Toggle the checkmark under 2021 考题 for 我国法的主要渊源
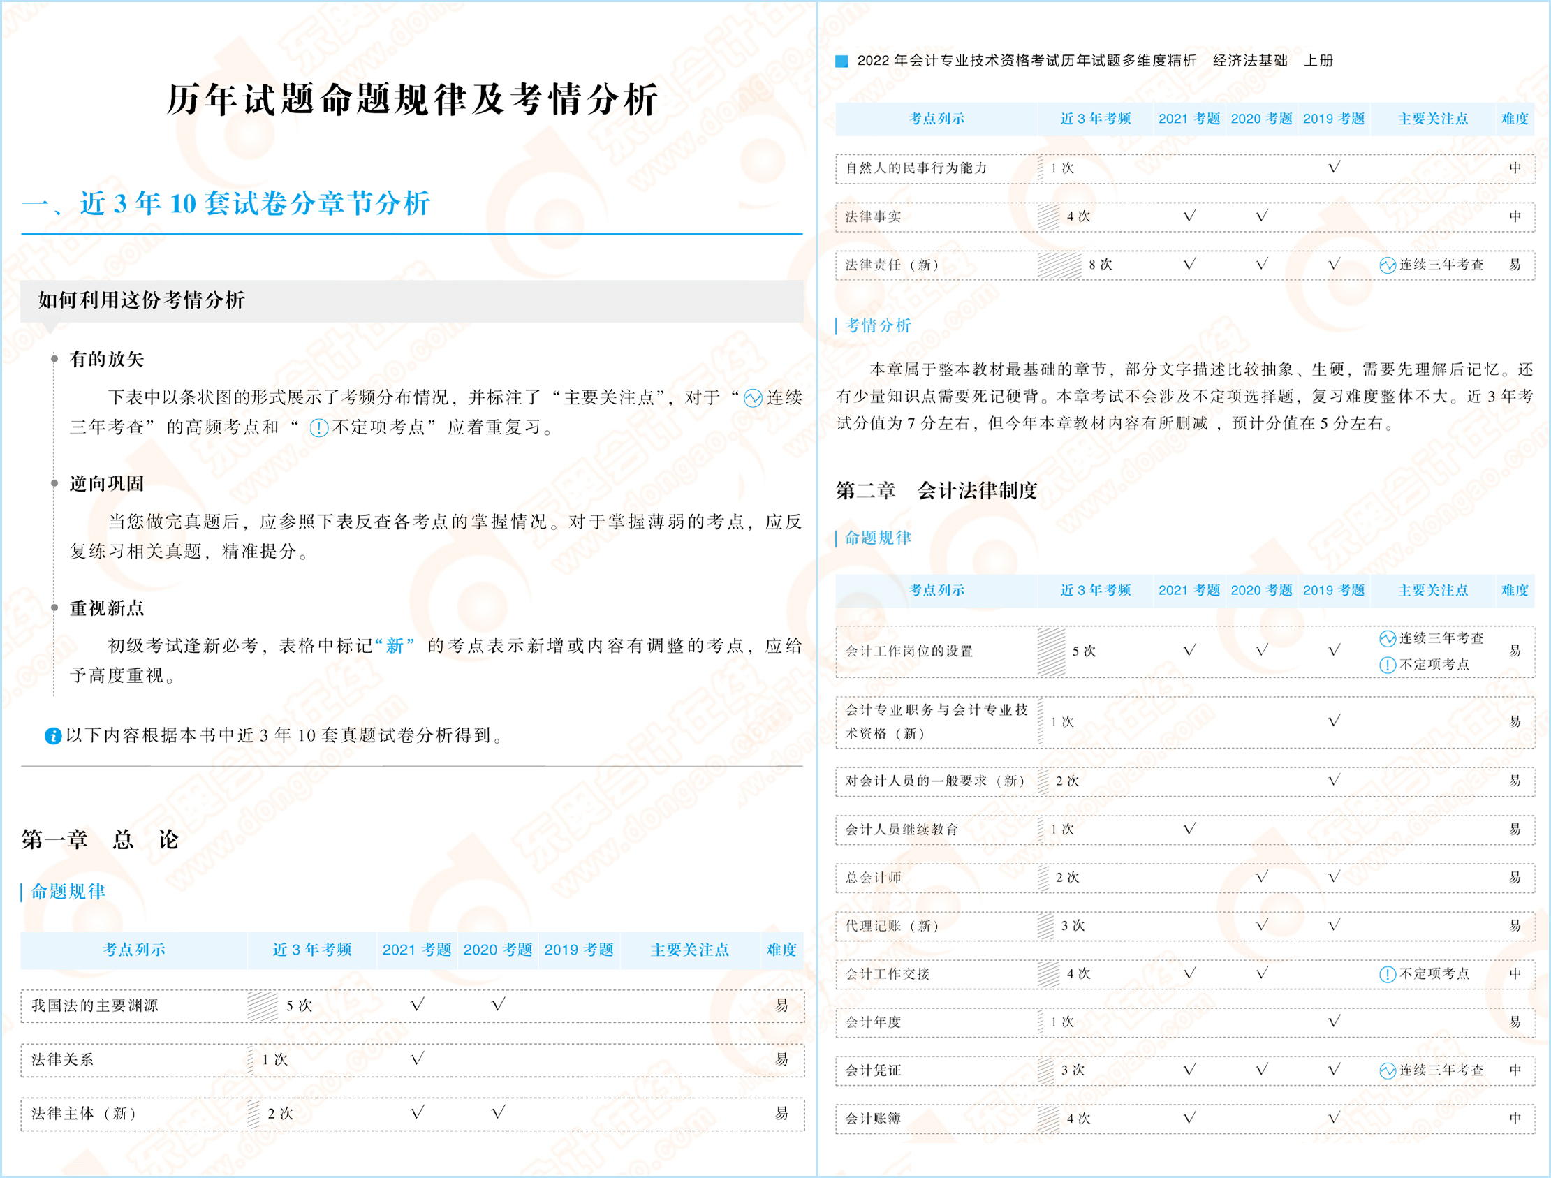Image resolution: width=1551 pixels, height=1178 pixels. click(x=416, y=1004)
